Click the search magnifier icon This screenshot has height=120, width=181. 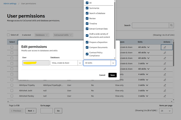coord(171,25)
